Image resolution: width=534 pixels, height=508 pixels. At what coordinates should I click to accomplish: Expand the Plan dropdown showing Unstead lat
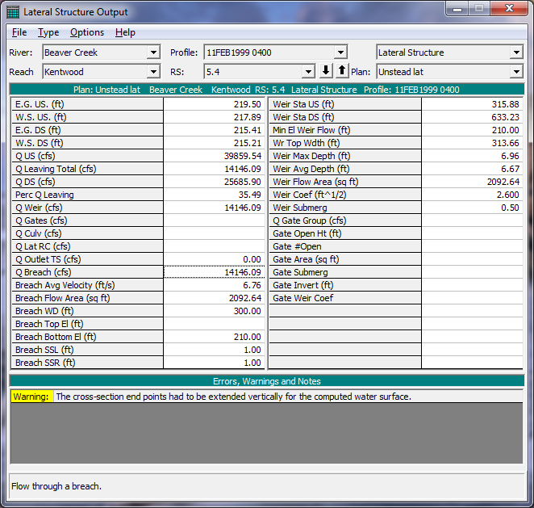pos(516,72)
